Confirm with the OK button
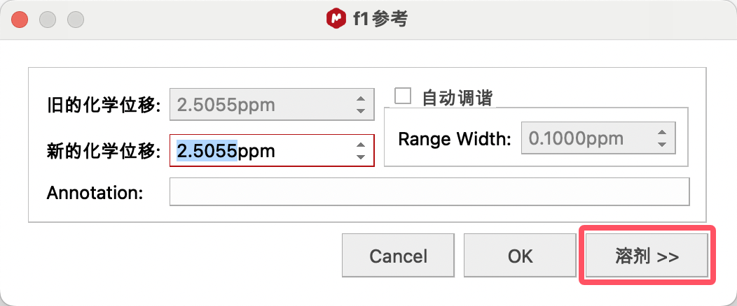Screen dimensions: 737x306 click(520, 256)
